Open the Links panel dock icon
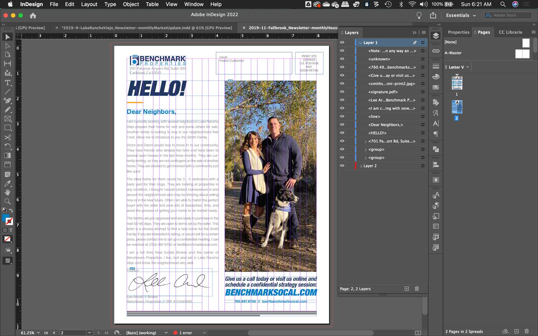 [x=436, y=51]
